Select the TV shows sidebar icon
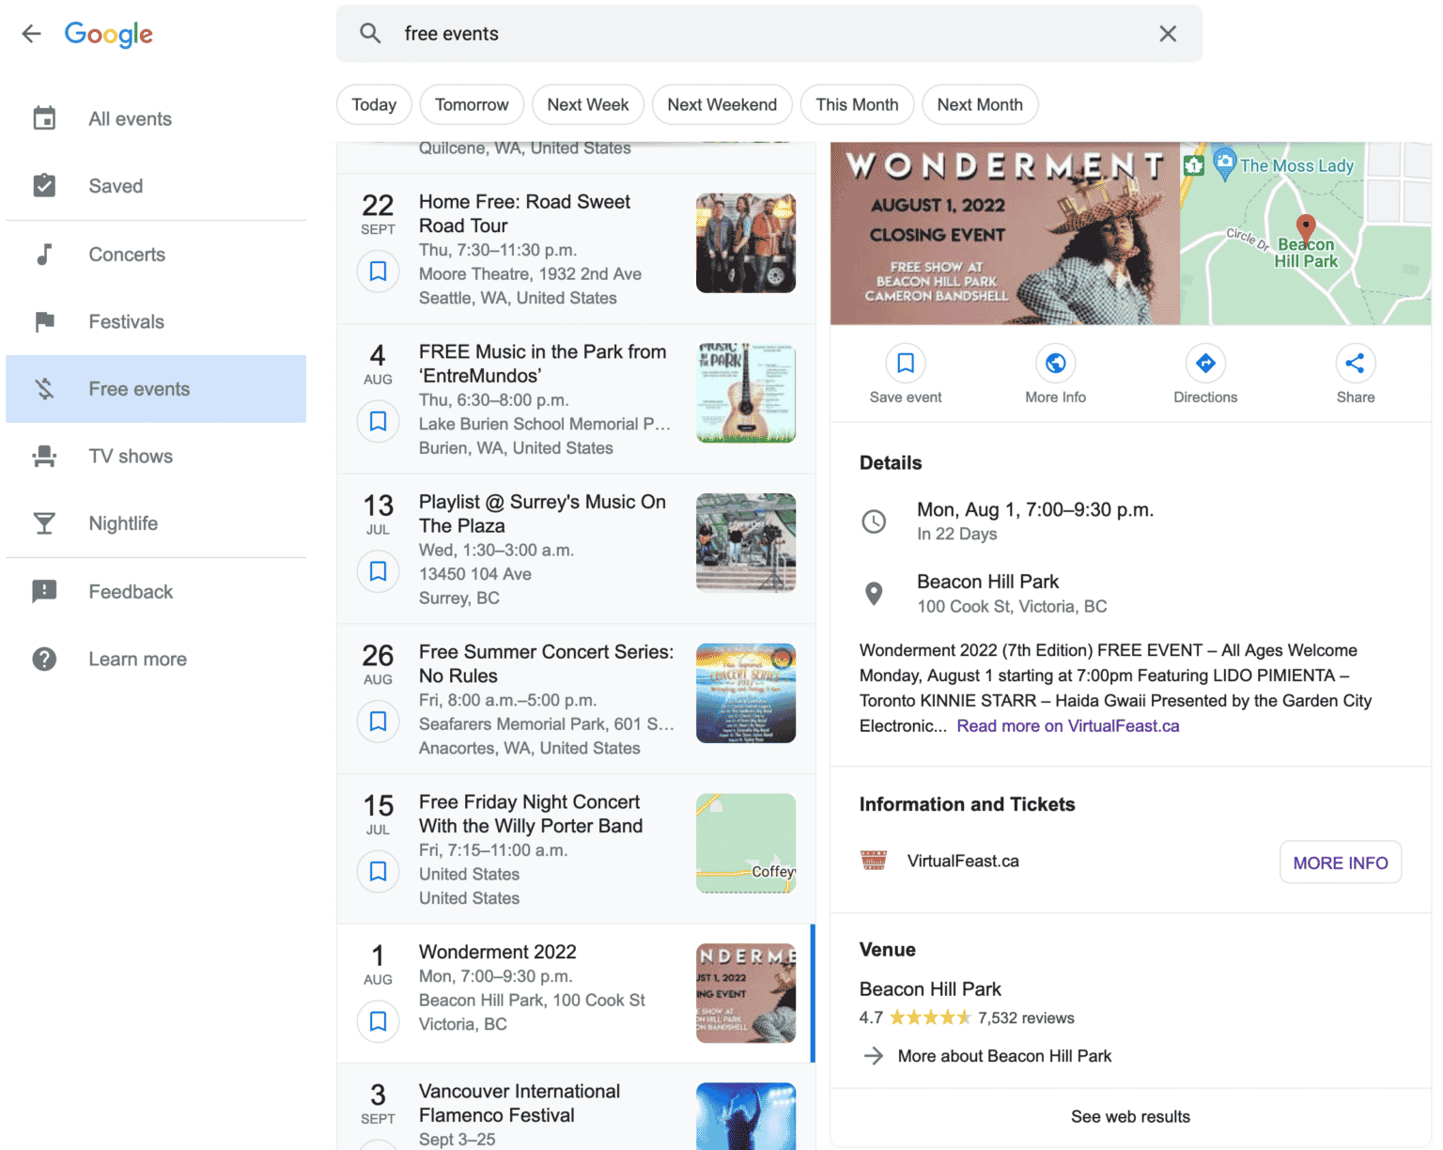This screenshot has width=1443, height=1150. (44, 456)
